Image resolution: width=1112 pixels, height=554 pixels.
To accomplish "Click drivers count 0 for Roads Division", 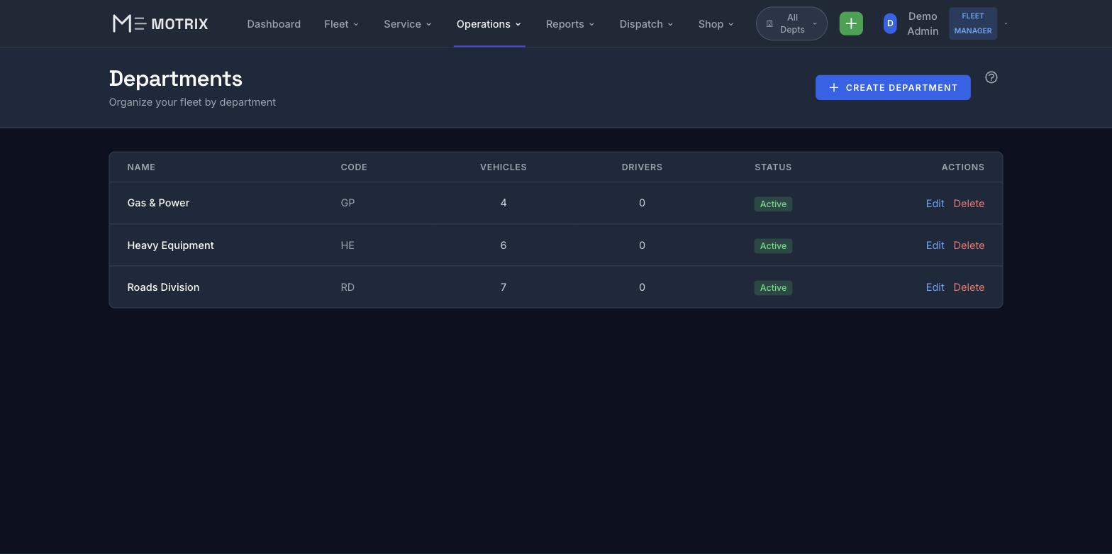I will (x=642, y=287).
